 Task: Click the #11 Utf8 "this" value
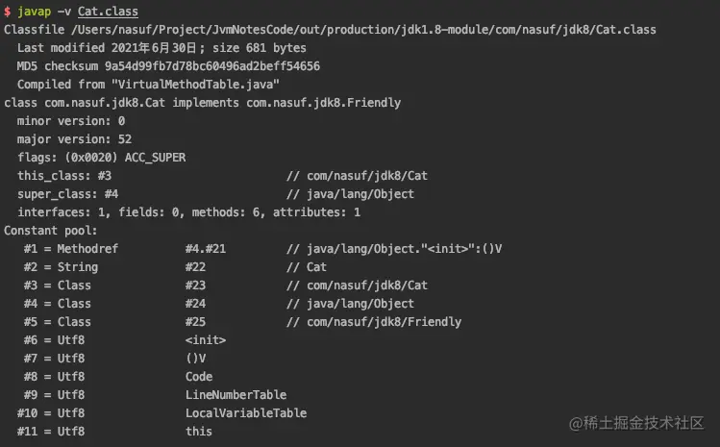tap(199, 432)
